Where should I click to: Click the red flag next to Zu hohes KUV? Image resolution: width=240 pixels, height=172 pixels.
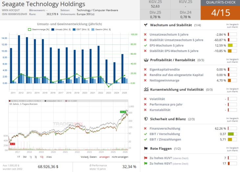[146, 158]
